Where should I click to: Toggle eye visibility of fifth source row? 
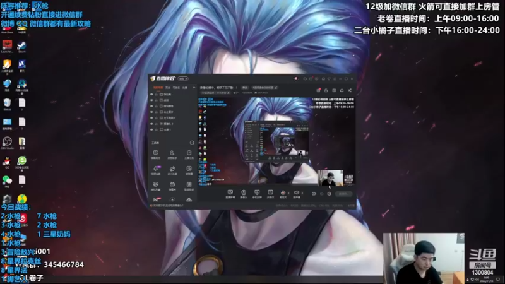click(151, 118)
